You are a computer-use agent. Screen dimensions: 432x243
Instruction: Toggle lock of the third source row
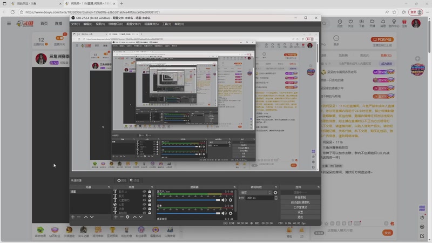(x=150, y=200)
